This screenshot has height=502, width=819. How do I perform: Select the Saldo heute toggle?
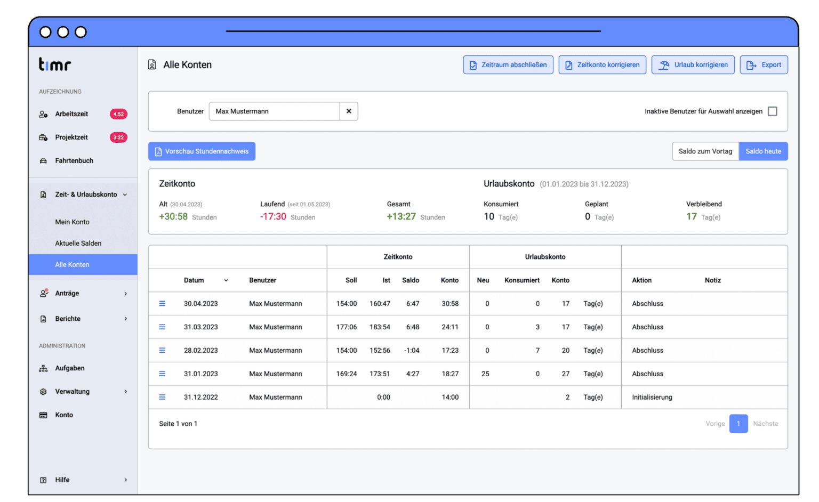(763, 151)
